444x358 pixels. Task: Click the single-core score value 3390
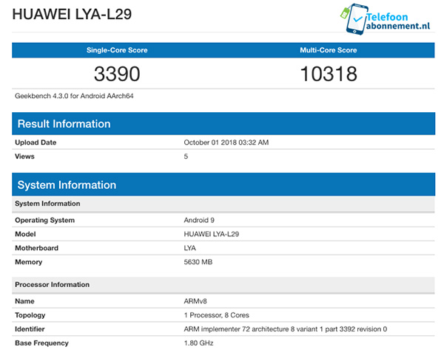tap(117, 74)
